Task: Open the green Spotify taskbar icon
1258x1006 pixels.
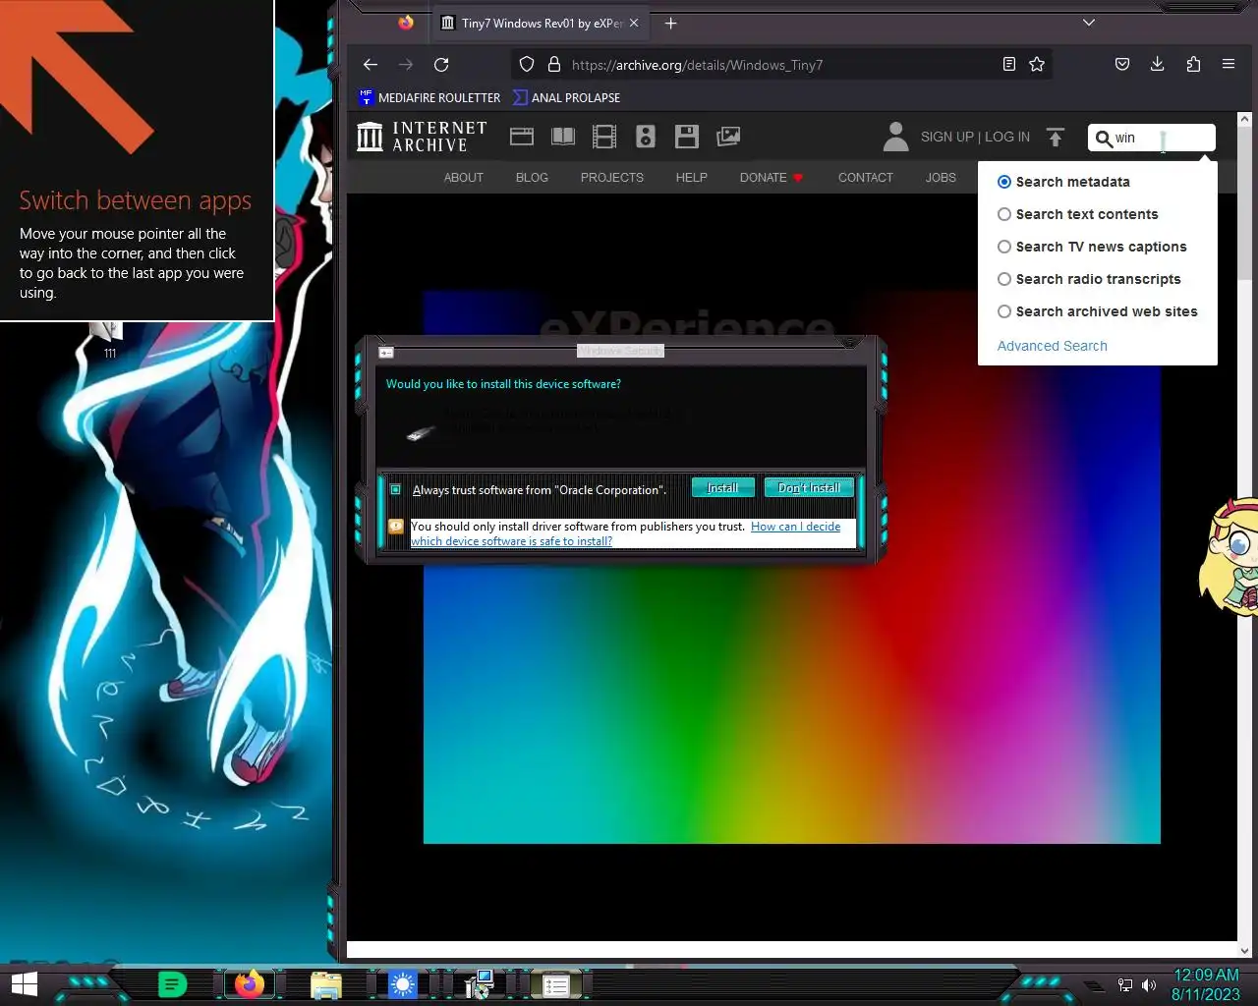Action: click(172, 984)
